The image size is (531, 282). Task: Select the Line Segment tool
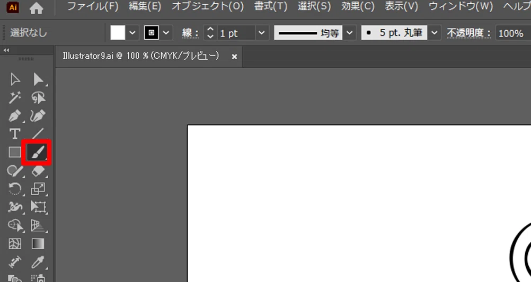pos(37,133)
